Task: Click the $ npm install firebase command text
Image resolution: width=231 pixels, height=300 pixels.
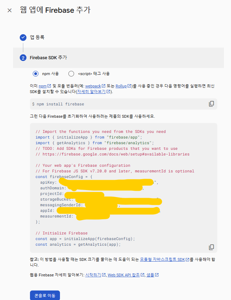Action: pyautogui.click(x=58, y=104)
